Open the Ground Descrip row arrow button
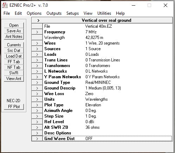Screen dimensions: 175x153 (37, 88)
